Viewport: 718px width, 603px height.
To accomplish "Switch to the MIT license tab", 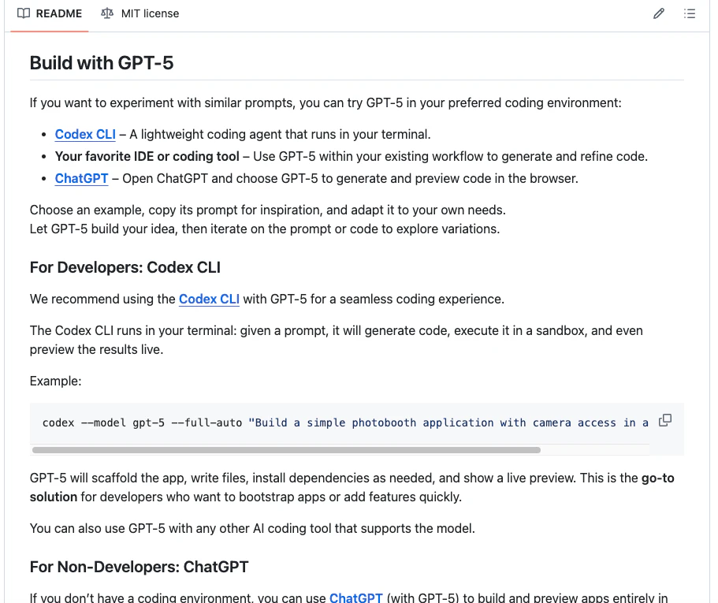I will (140, 13).
